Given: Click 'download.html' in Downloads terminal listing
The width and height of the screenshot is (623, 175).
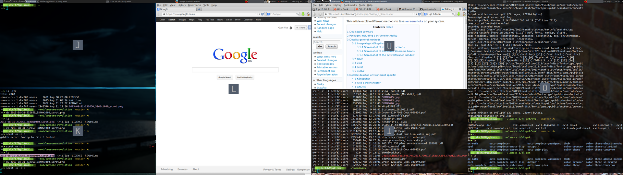Looking at the screenshot, I should click(x=392, y=153).
